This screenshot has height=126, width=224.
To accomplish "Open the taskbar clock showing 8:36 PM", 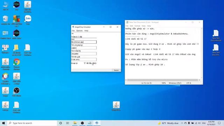I will tap(211, 123).
